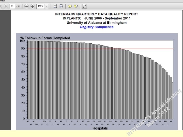Click the 50 y-axis label
Viewport: 183px width, 137px height.
(x=23, y=80)
